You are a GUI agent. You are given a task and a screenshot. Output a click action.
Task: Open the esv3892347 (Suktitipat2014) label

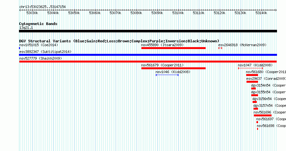[x=45, y=52]
